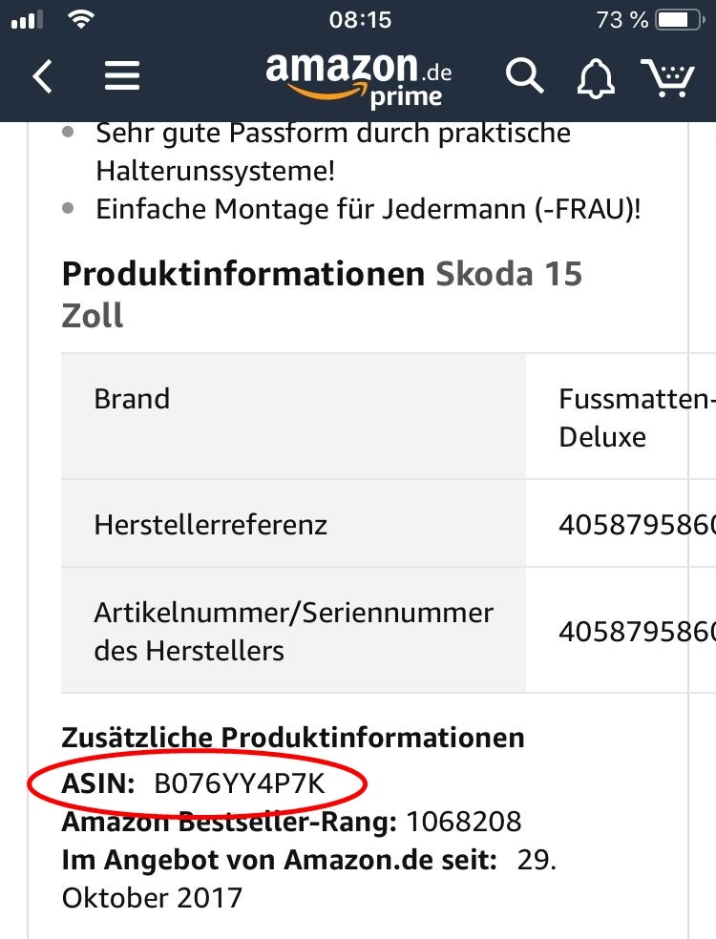
Task: Open notifications bell icon
Action: 596,78
